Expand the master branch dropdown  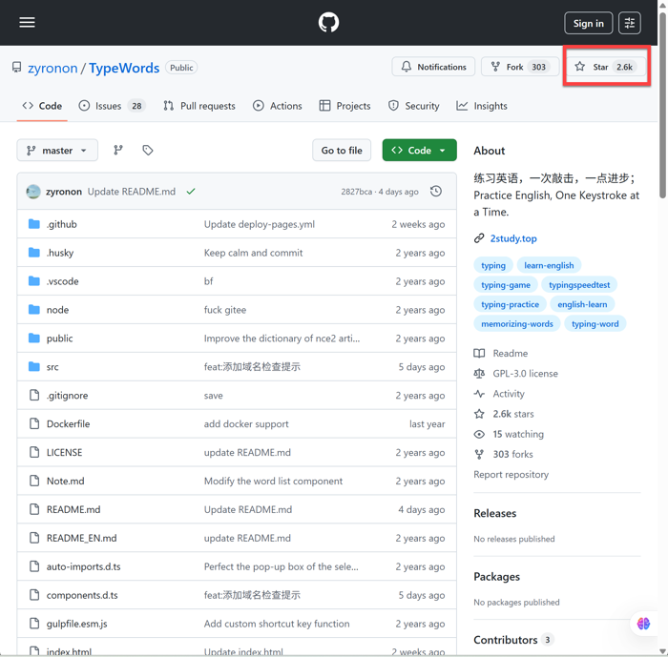[x=57, y=151]
